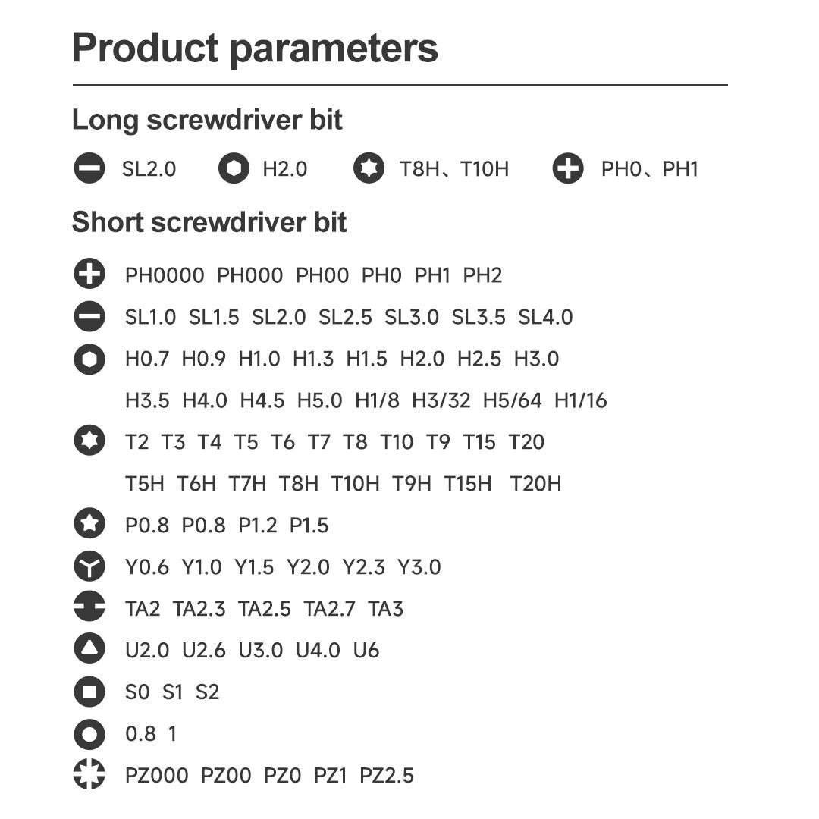Click the square icon beside S0 S1 S2

click(x=89, y=691)
